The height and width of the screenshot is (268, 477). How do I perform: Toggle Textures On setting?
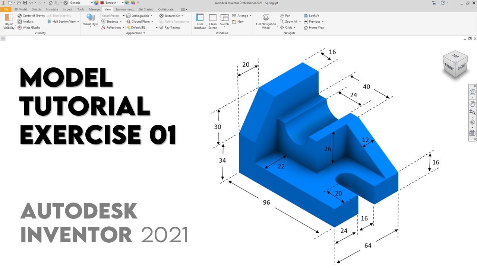pos(170,16)
